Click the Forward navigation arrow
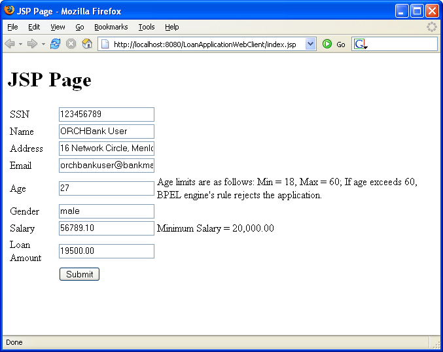 point(32,44)
